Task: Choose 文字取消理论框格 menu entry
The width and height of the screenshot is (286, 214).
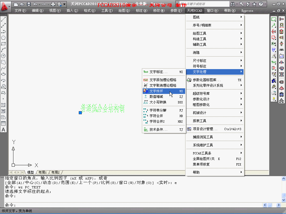Action: click(x=164, y=85)
